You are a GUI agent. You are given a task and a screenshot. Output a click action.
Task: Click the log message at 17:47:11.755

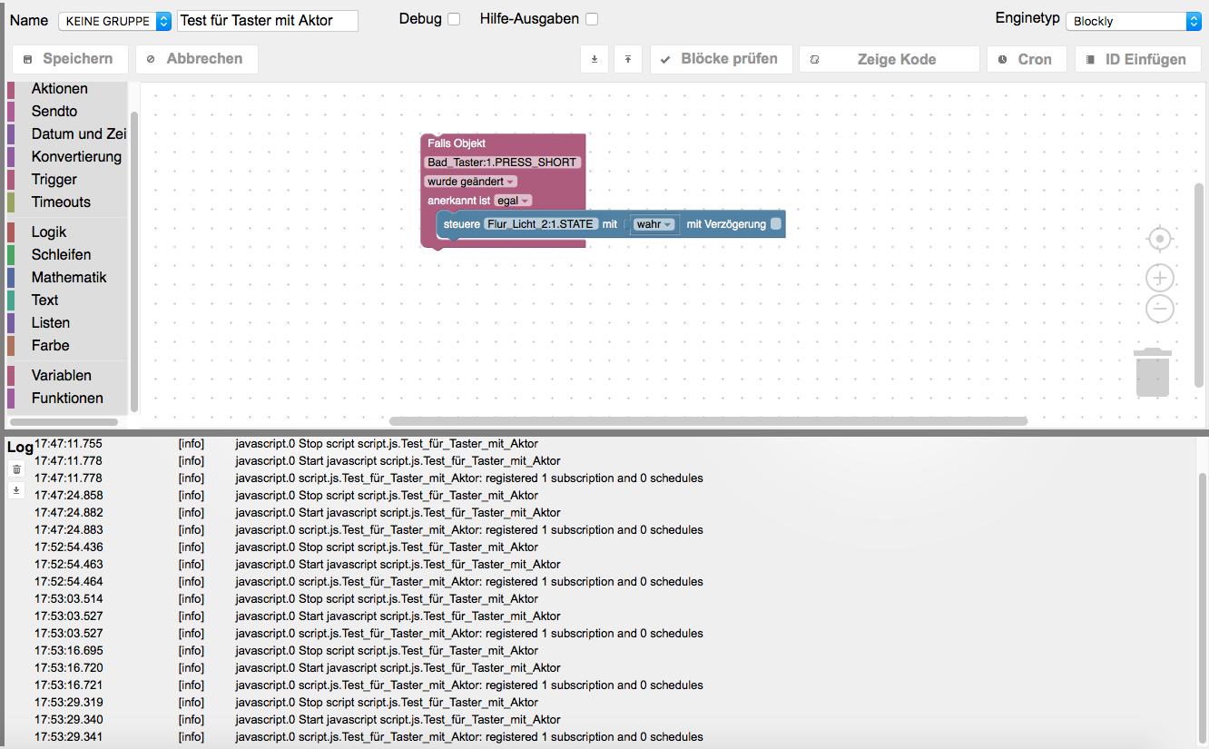pyautogui.click(x=387, y=444)
